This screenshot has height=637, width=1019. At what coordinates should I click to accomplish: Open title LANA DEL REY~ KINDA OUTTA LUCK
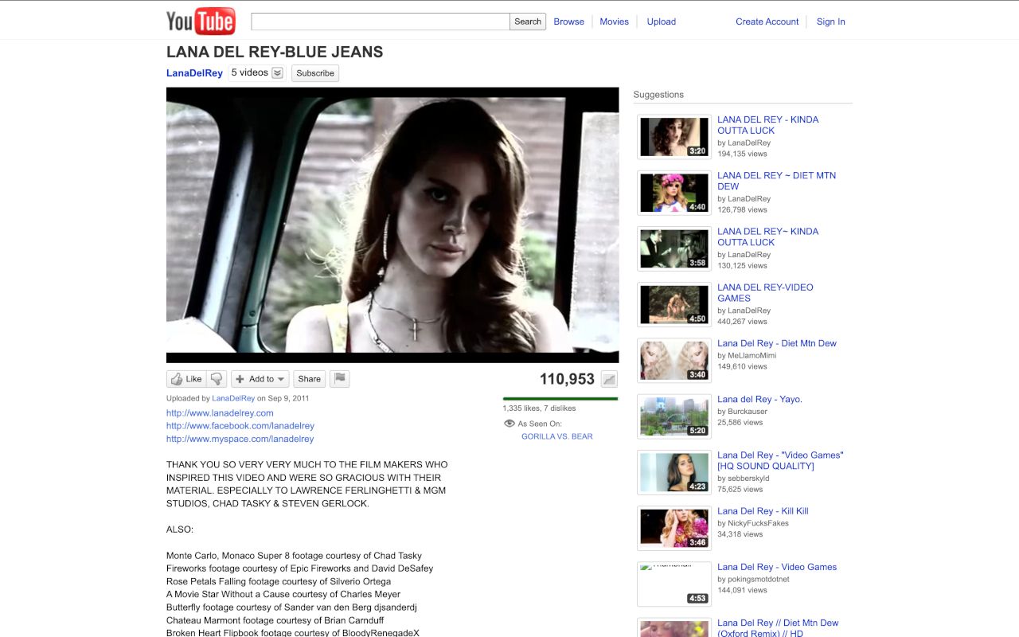click(x=767, y=236)
